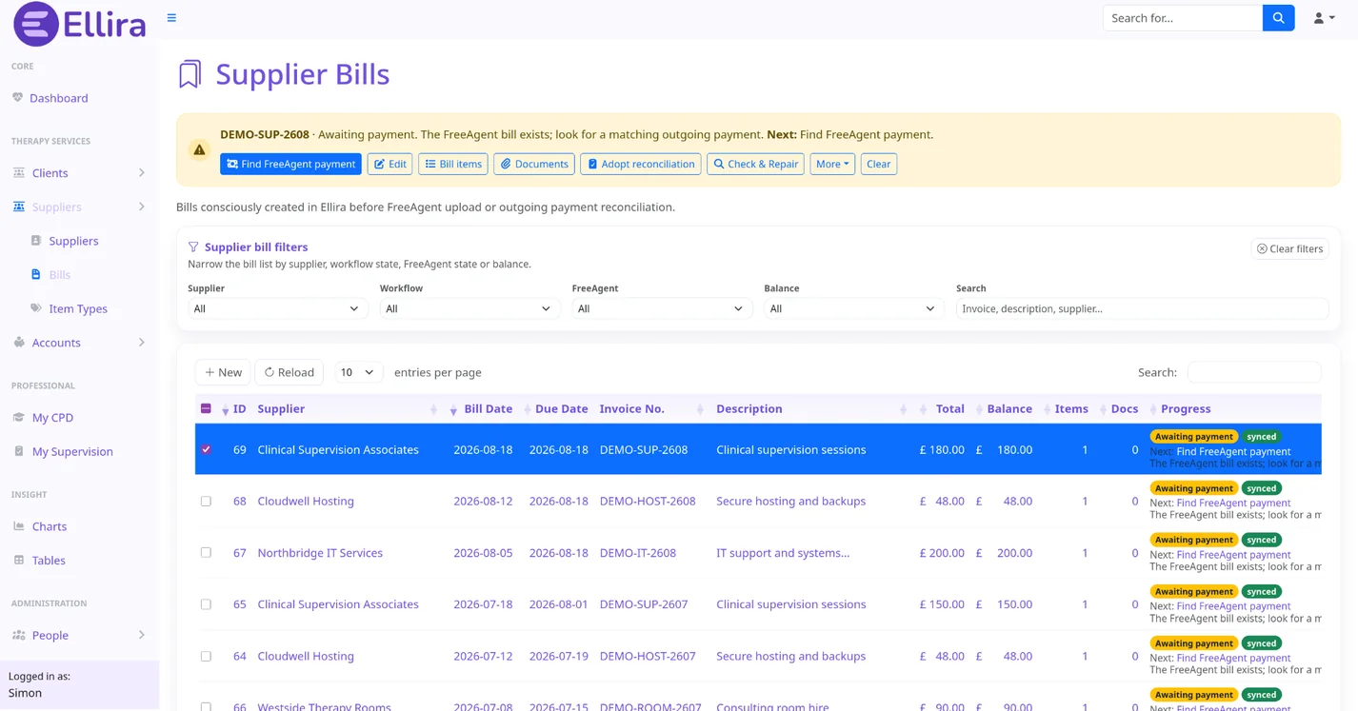Open Tables sidebar item
1358x711 pixels.
click(x=49, y=561)
